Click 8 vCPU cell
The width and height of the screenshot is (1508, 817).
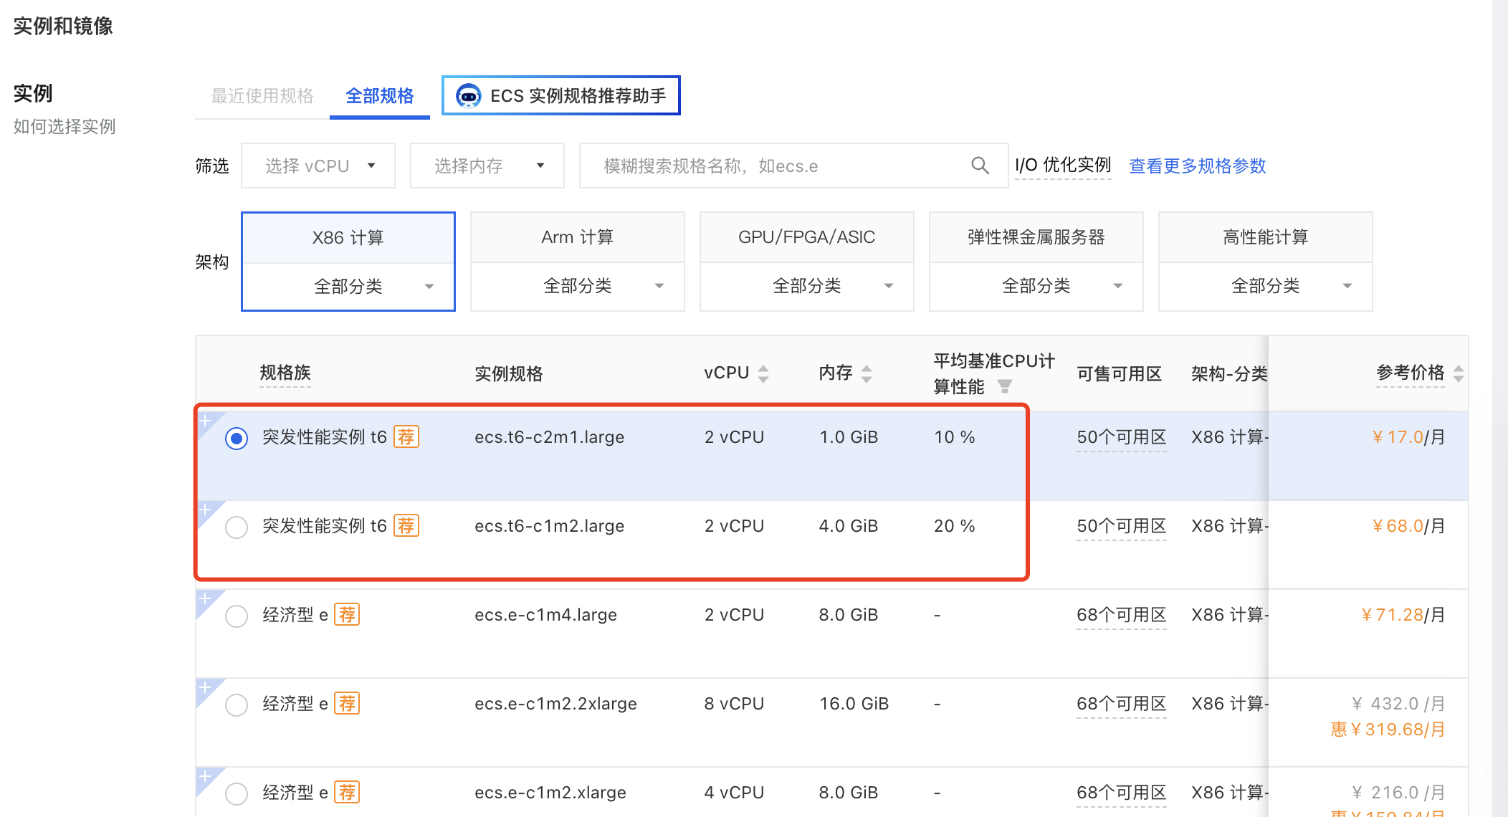click(734, 704)
